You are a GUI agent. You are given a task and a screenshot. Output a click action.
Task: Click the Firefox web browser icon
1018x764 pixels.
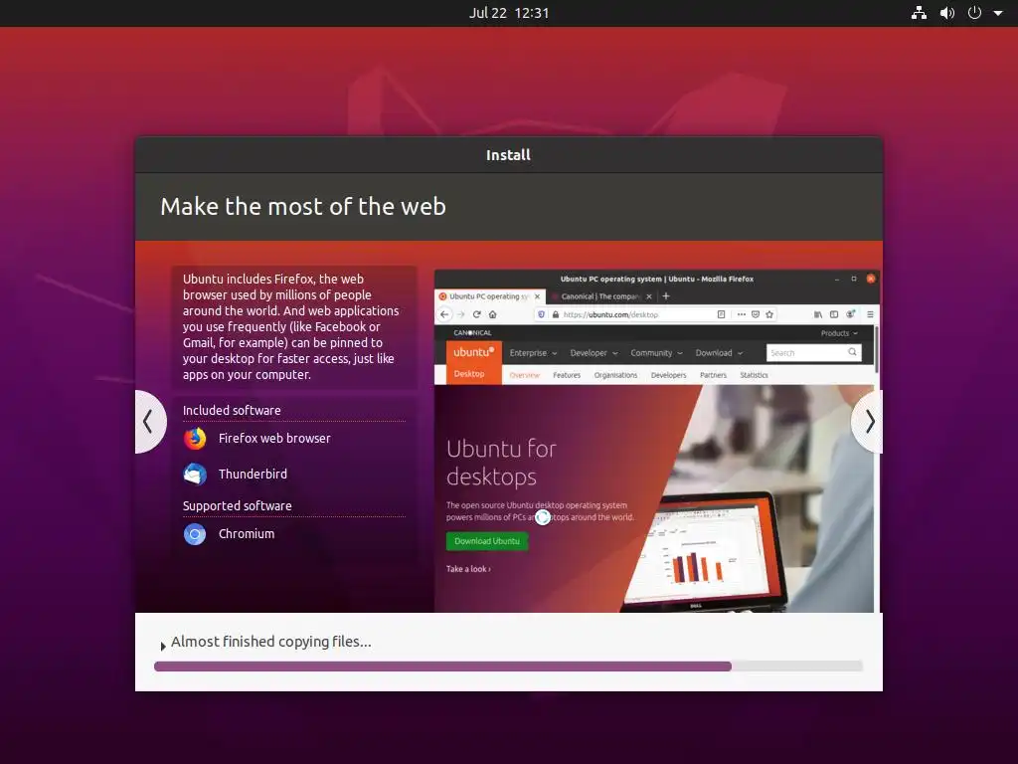[x=195, y=439]
